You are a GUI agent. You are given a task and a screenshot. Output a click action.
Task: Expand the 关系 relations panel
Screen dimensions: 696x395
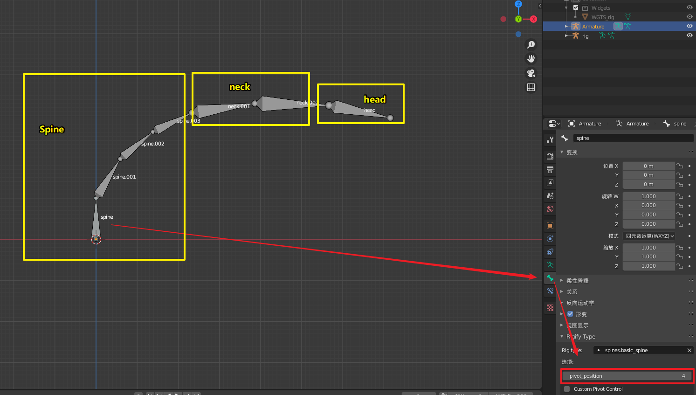tap(562, 291)
